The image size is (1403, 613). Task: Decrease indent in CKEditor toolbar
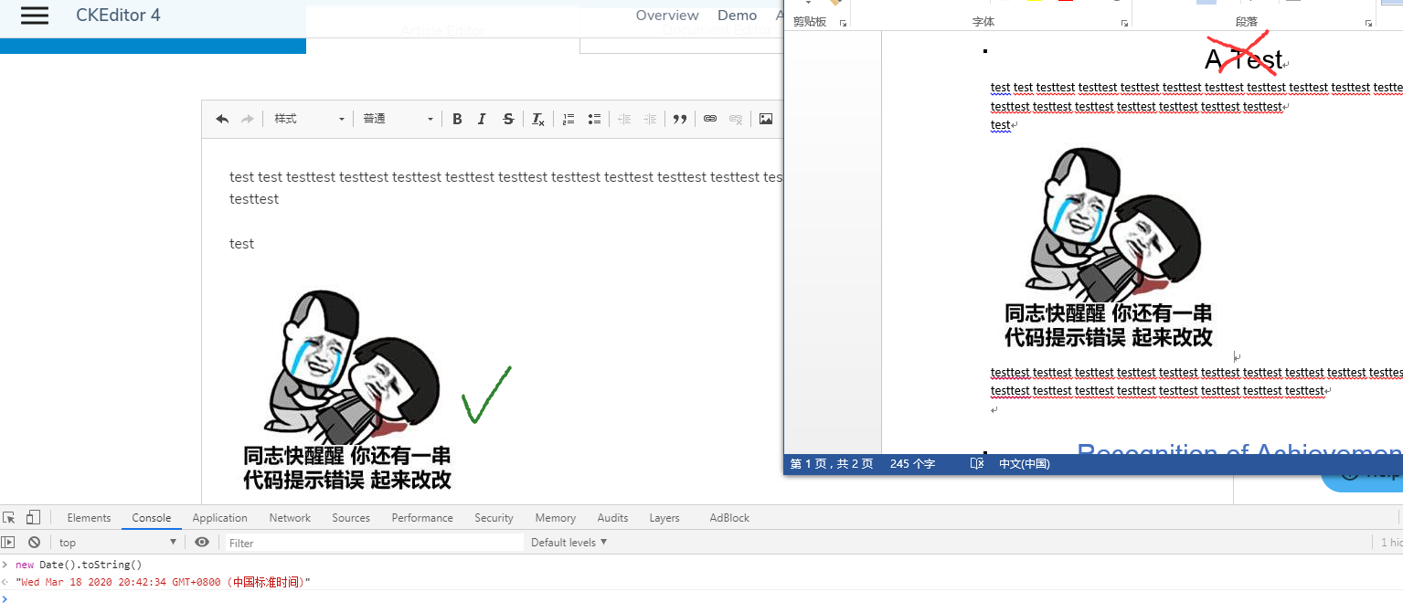tap(624, 119)
